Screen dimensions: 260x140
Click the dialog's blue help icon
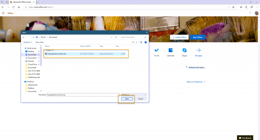[x=146, y=42]
